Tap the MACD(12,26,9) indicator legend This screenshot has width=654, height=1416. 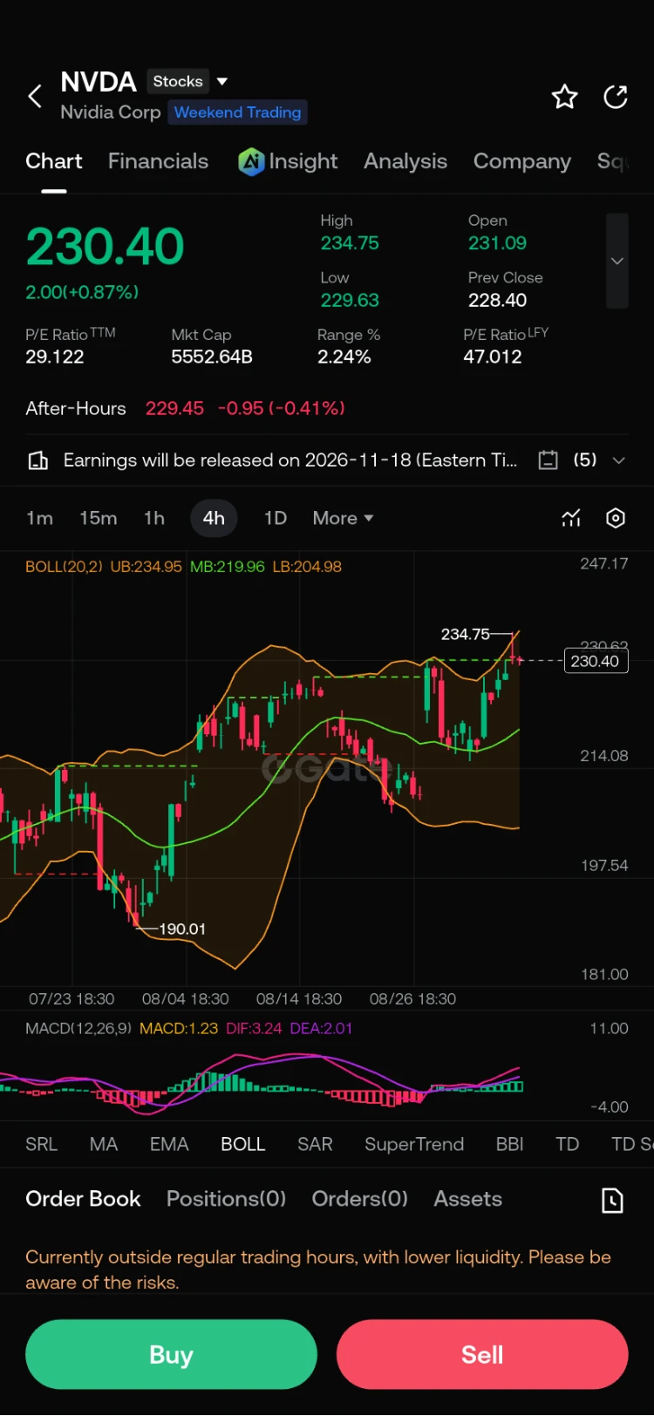pyautogui.click(x=78, y=1028)
